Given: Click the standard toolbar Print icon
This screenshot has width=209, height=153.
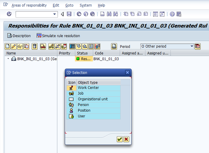Looking at the screenshot, I should point(102,14).
